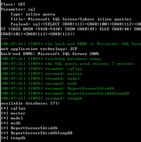This screenshot has width=141, height=142.
Task: Click the '[*] master' database entry
Action: pos(13,113)
